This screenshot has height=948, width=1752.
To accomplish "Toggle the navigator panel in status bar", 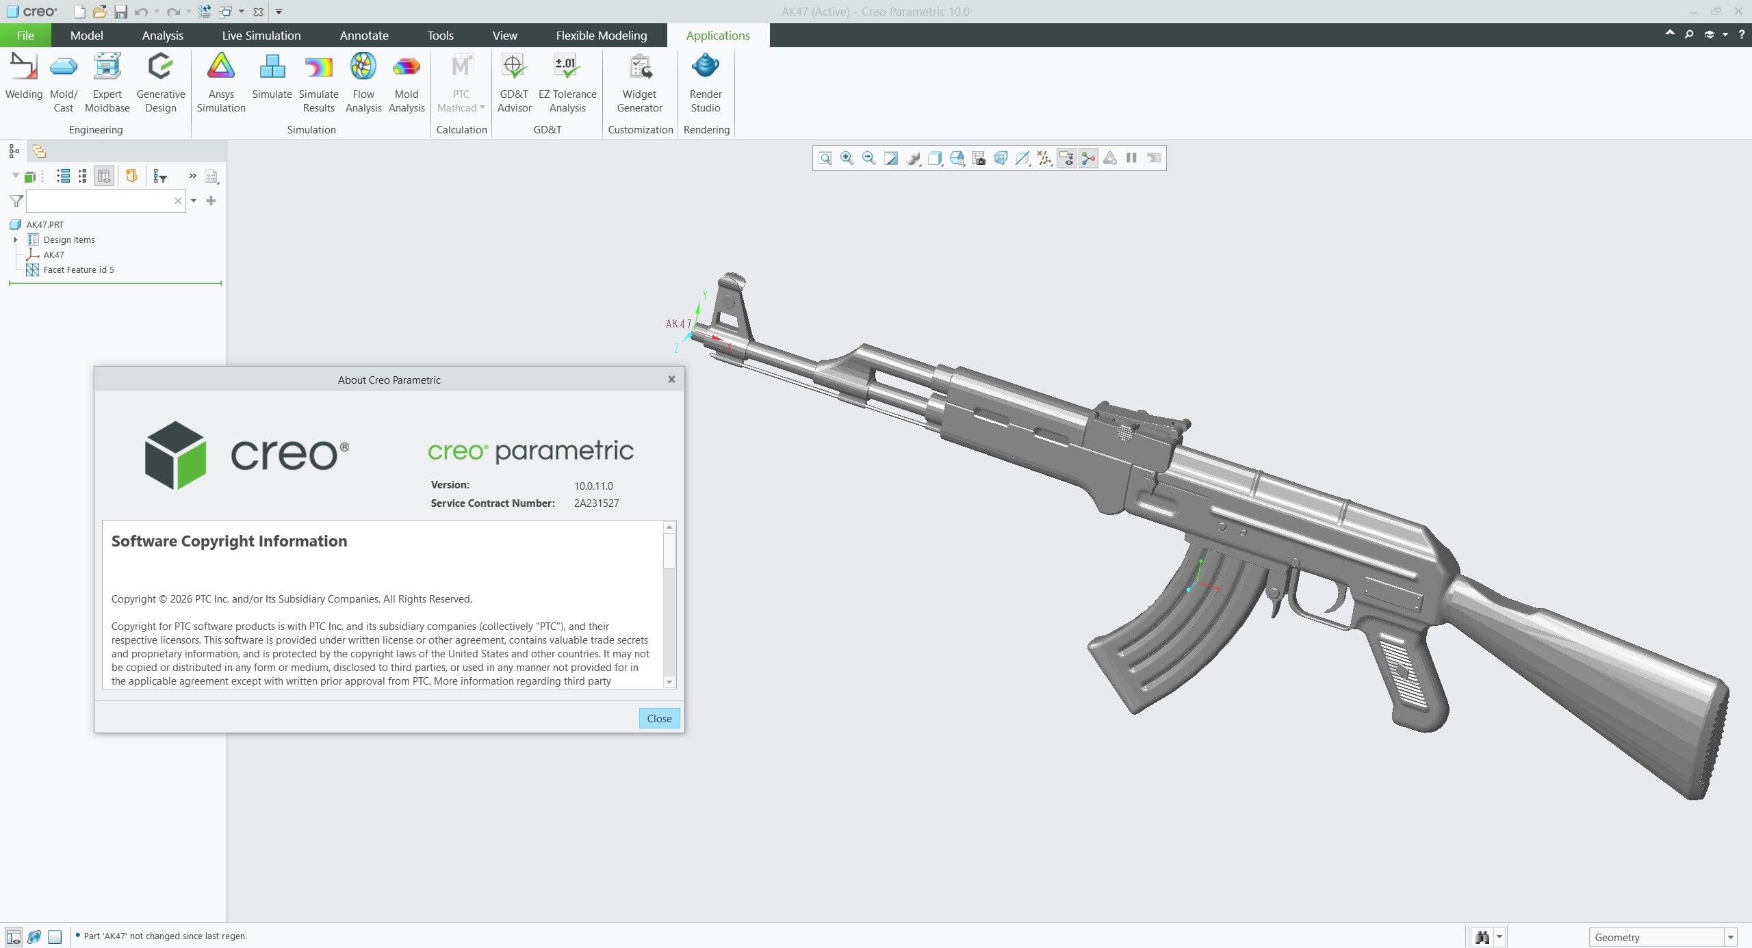I will click(x=13, y=936).
